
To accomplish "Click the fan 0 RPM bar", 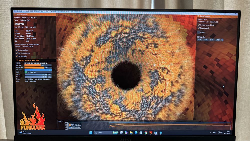I will click(38, 75).
